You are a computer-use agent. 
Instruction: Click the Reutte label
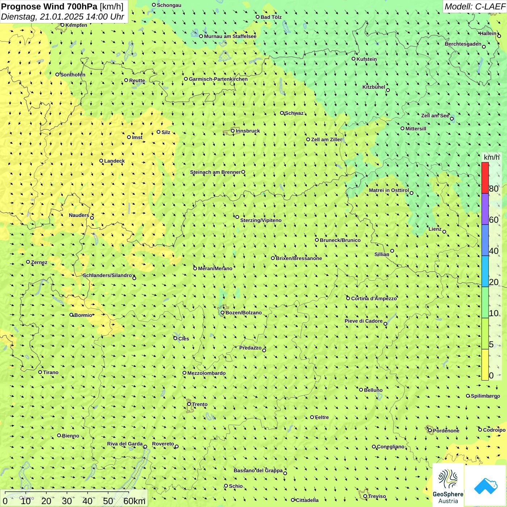click(137, 80)
